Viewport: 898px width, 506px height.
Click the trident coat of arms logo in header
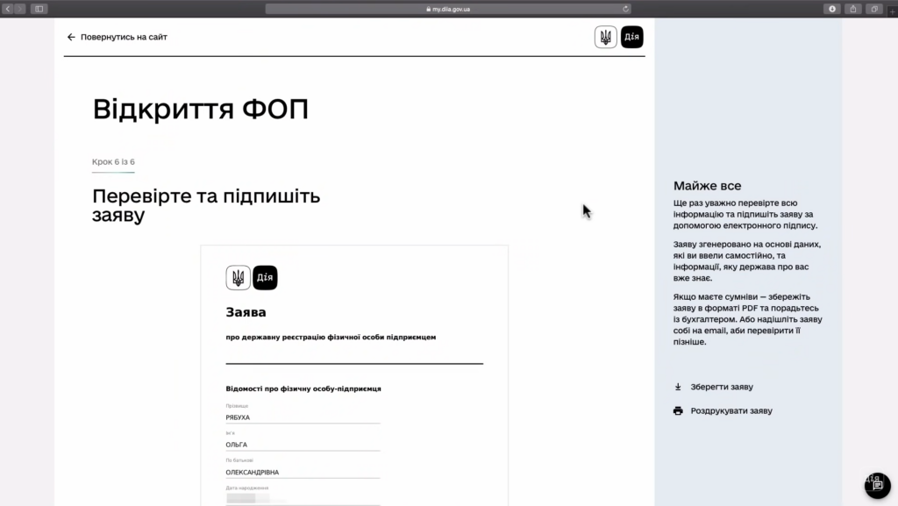605,37
